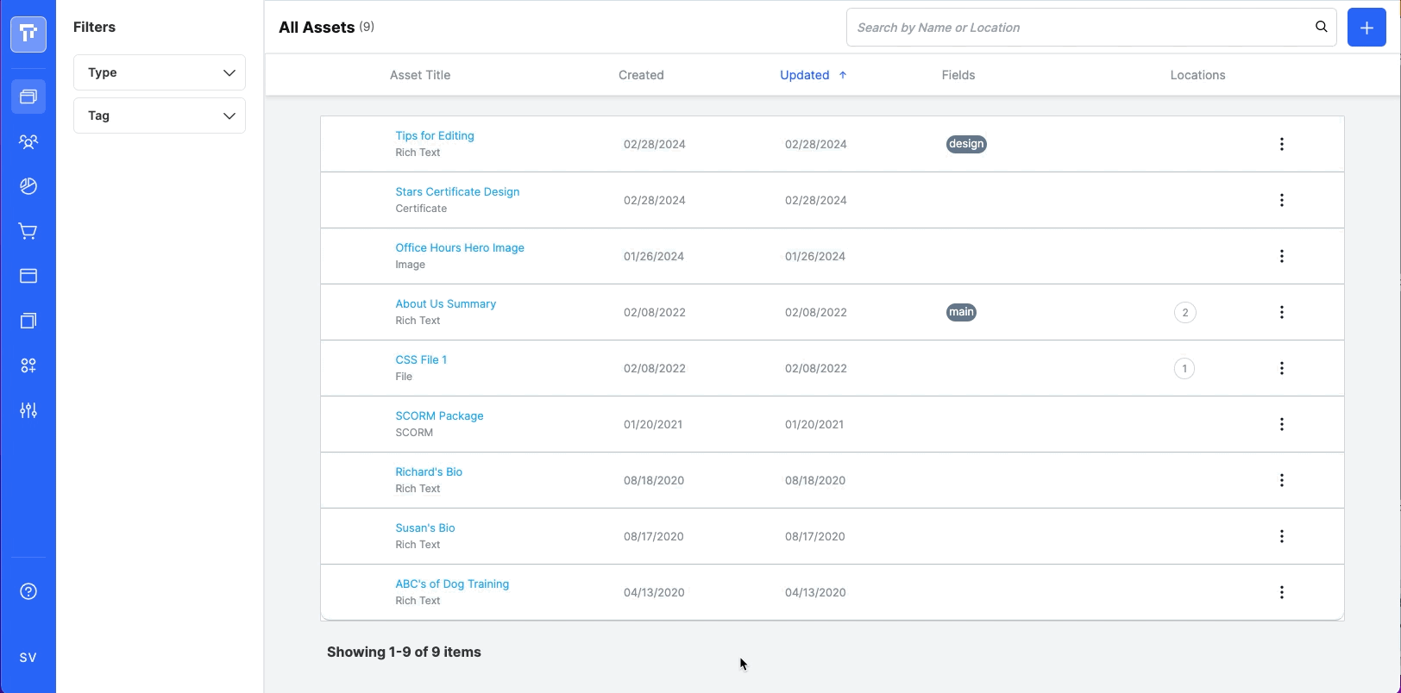Click the 04/13/2020 created date cell
The image size is (1401, 693).
click(x=654, y=592)
